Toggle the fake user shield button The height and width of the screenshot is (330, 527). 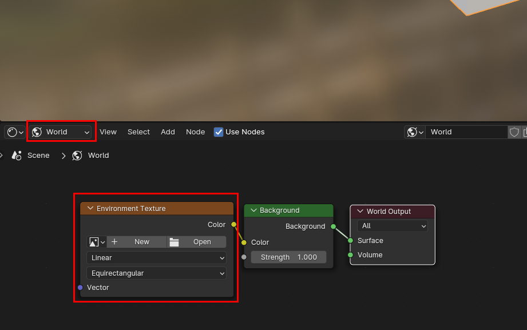[514, 132]
